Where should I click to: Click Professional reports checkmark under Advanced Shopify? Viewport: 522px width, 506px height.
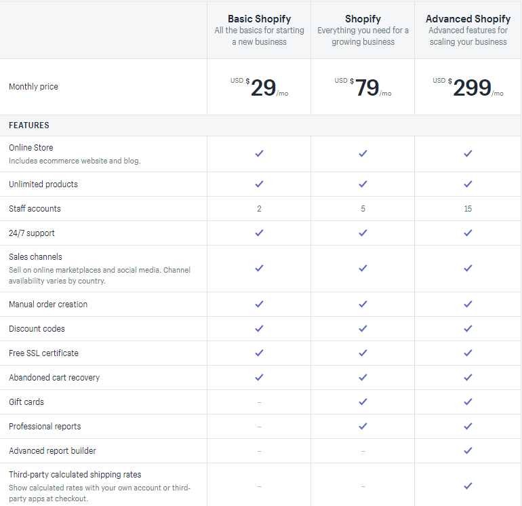[468, 426]
